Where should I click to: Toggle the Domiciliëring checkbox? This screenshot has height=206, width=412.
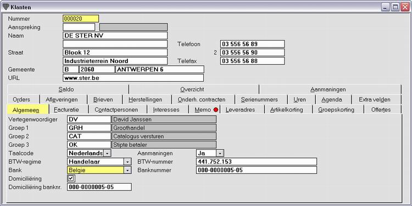coord(71,179)
